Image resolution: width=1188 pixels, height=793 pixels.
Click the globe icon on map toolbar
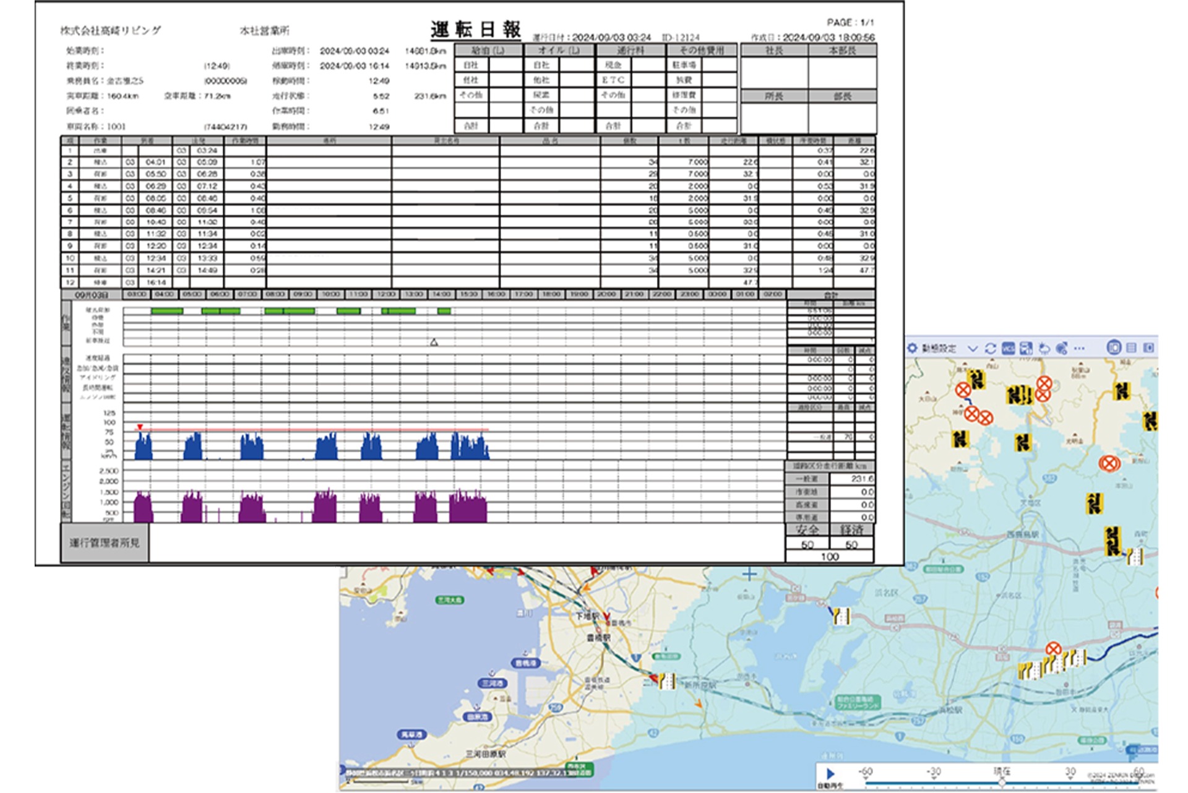point(1061,348)
